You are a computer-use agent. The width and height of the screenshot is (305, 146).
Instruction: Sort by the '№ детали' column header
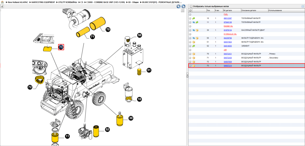[x=232, y=10]
